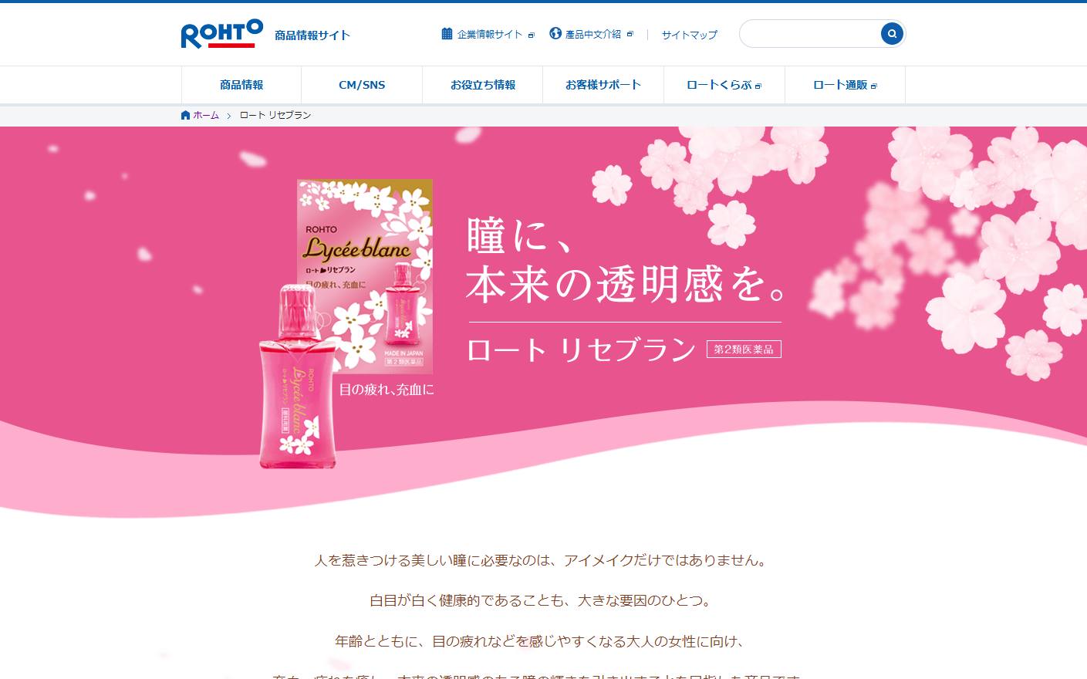Click the pink eye-drop bottle image
Screen dimensions: 1087x679
pos(297,376)
